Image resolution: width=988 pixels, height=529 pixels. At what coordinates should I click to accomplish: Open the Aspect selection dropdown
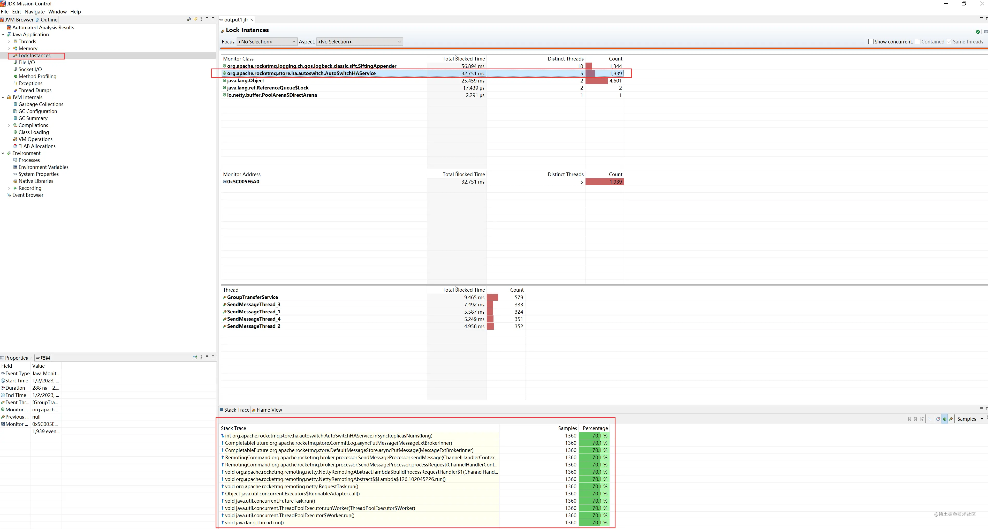pos(359,42)
